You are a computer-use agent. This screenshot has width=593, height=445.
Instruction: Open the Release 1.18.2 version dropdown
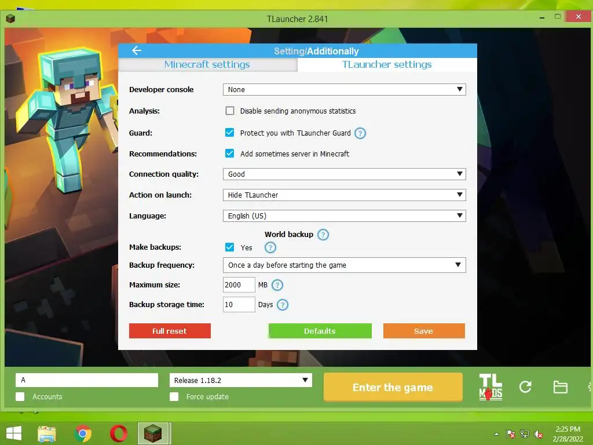(240, 380)
